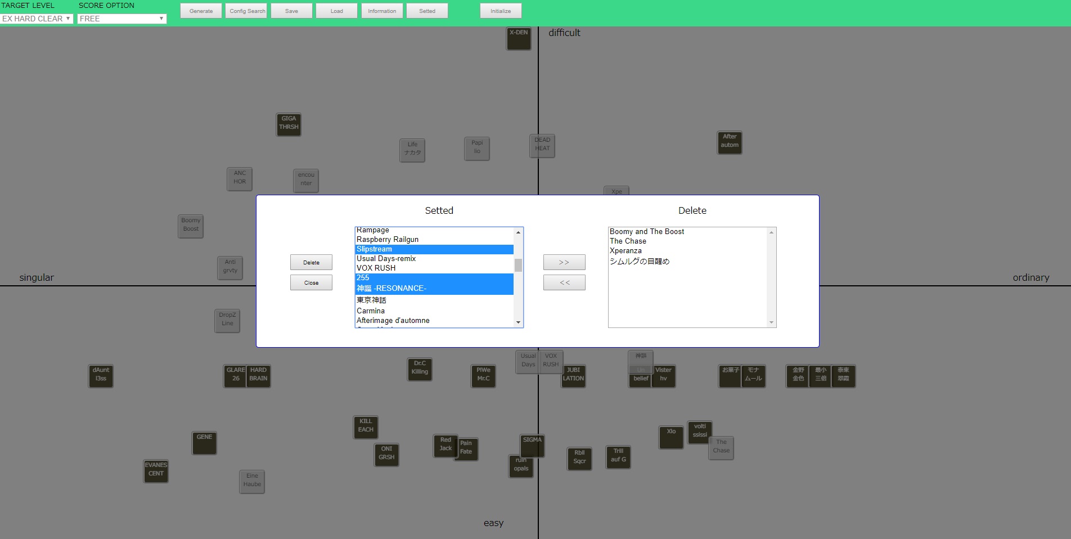Viewport: 1071px width, 539px height.
Task: Click the Red Jack song tile
Action: (x=444, y=446)
